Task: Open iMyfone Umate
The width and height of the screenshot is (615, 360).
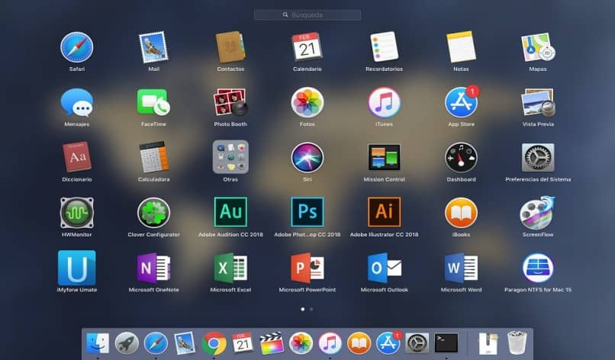Action: click(77, 268)
